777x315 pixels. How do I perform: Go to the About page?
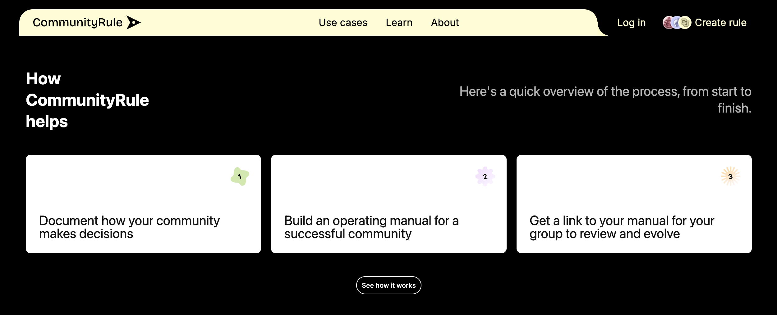click(x=445, y=23)
